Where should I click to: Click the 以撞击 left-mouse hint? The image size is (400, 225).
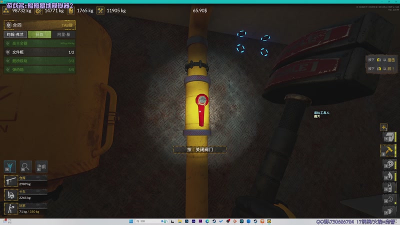(381, 59)
